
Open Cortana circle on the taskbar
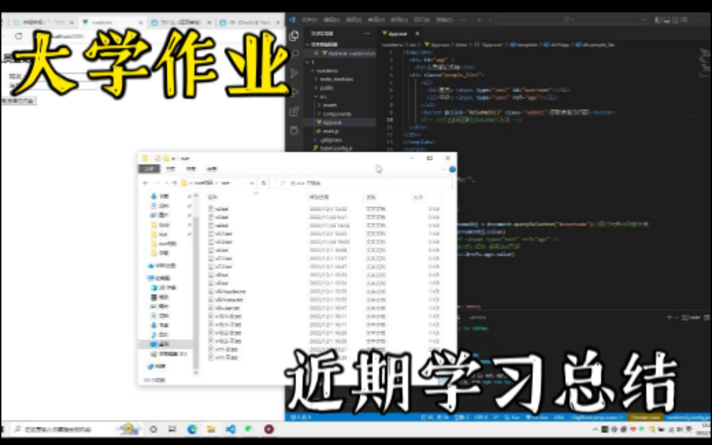[x=153, y=429]
